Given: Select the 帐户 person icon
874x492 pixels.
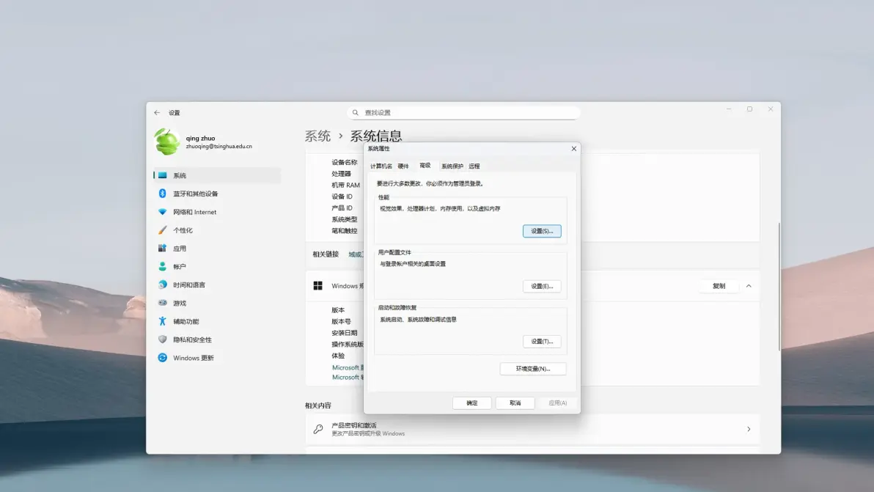Looking at the screenshot, I should point(163,267).
